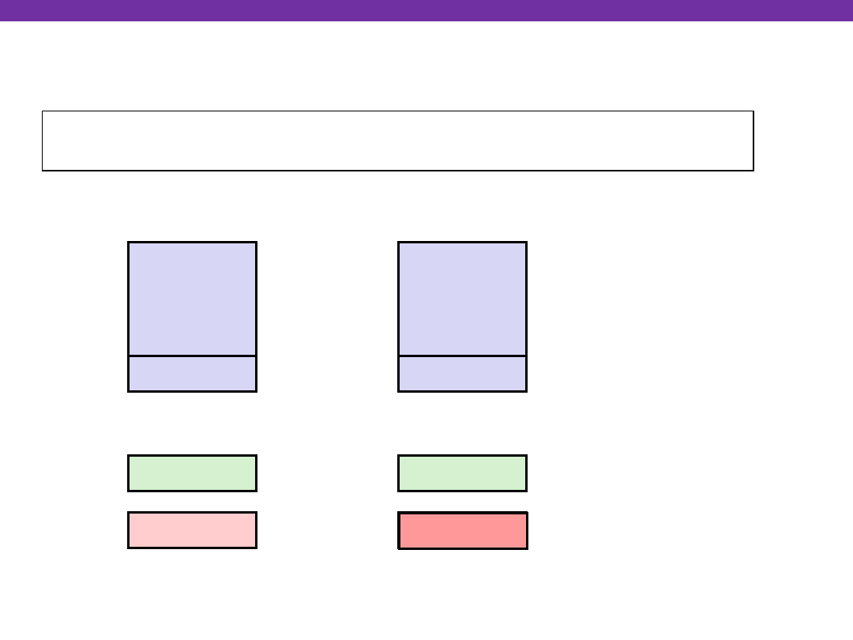Click blank area between pink and salmon rectangles
853x640 pixels.
327,530
